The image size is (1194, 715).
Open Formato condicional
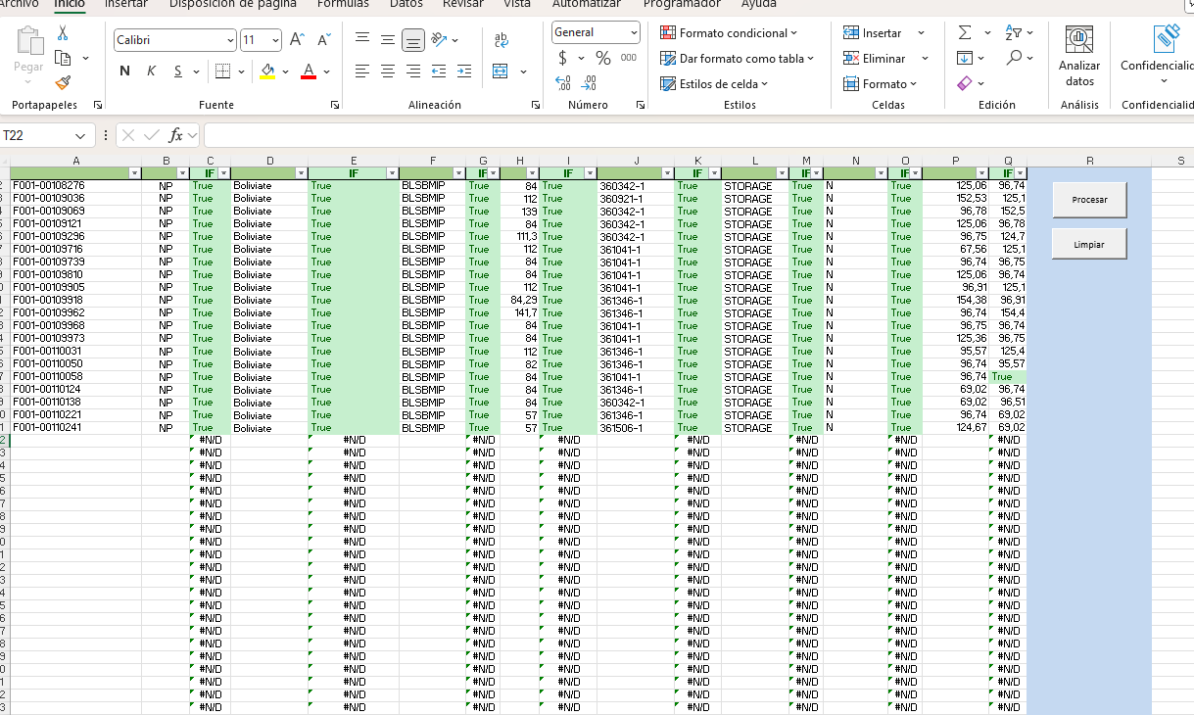[x=729, y=32]
